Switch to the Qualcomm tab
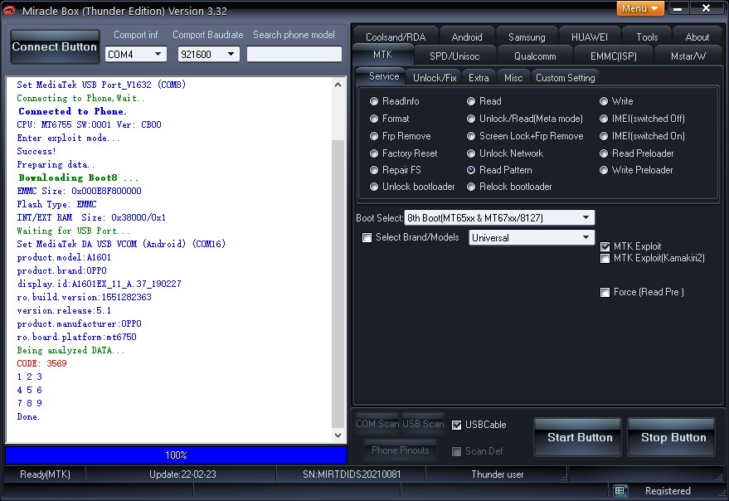 [x=535, y=56]
